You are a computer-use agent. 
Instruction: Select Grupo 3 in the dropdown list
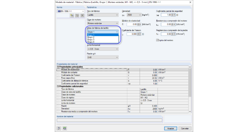tap(103, 40)
